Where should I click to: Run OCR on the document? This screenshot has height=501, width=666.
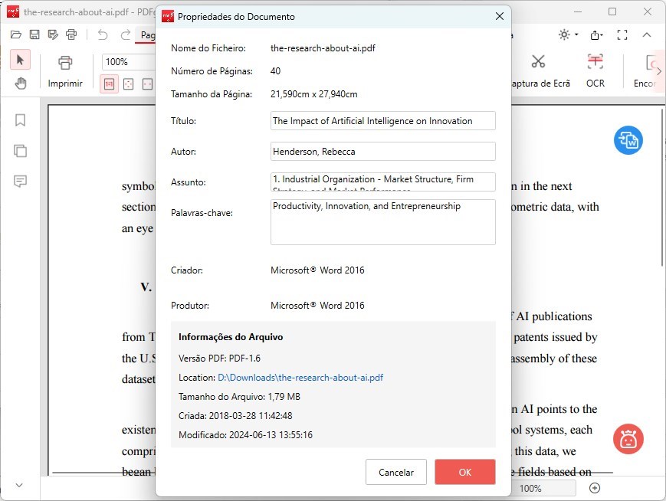[x=595, y=69]
